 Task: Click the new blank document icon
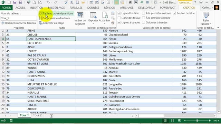coord(9,2)
